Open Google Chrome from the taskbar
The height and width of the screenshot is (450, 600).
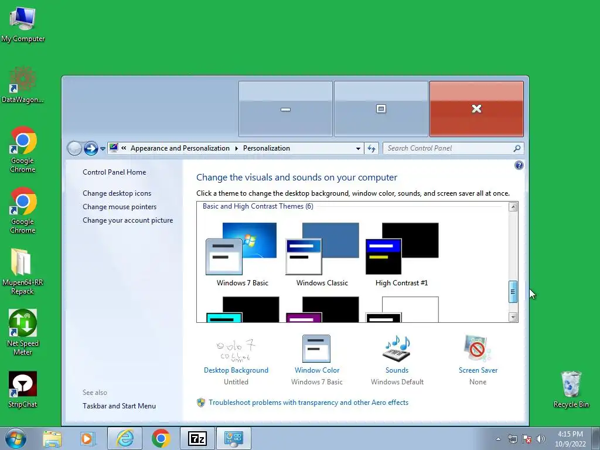161,439
